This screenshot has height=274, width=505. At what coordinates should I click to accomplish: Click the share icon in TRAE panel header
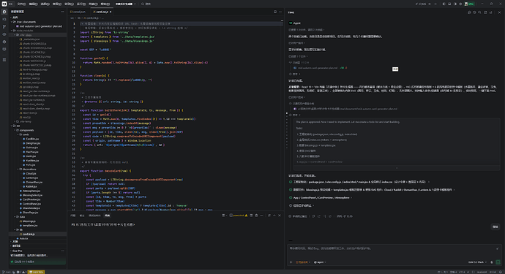(x=491, y=12)
